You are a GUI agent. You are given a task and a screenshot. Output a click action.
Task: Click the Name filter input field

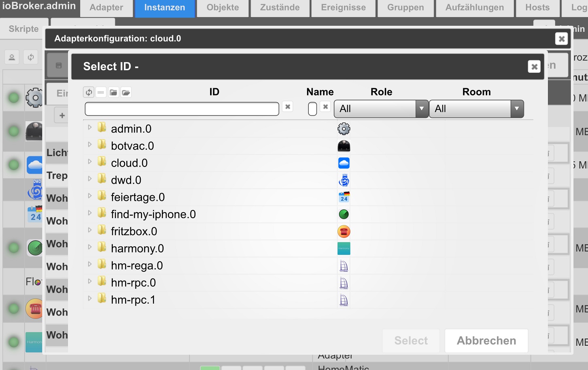[312, 109]
